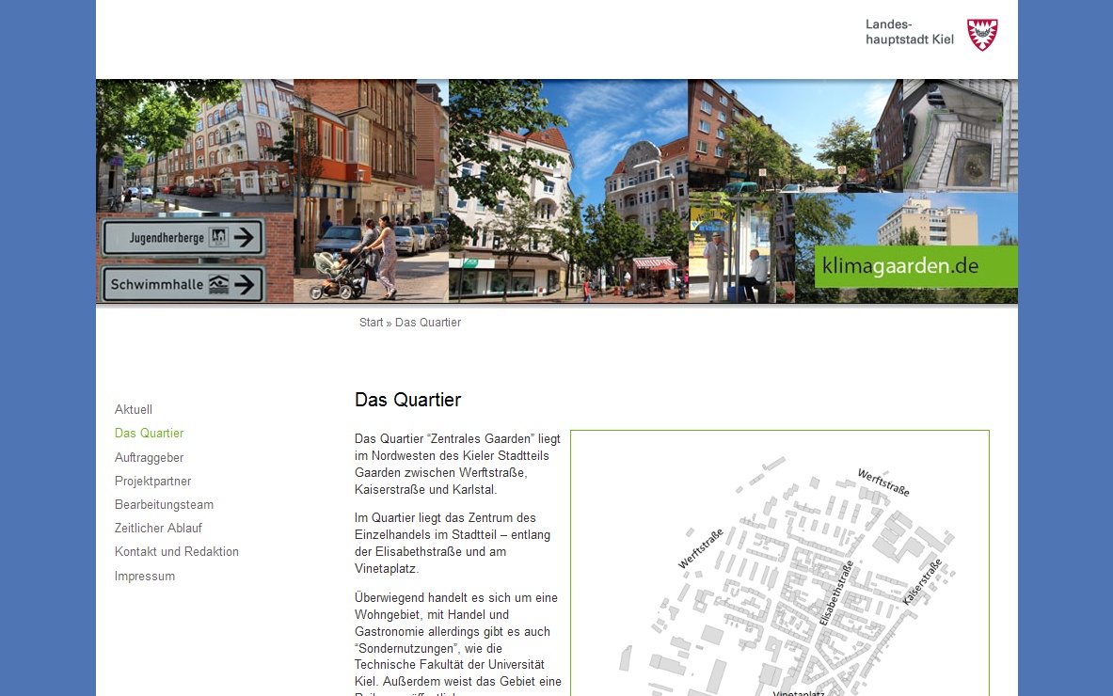Open the quarter map image
Image resolution: width=1113 pixels, height=696 pixels.
[x=779, y=562]
